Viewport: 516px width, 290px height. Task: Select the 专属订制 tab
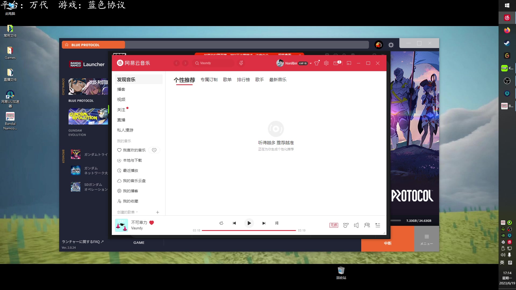tap(209, 80)
